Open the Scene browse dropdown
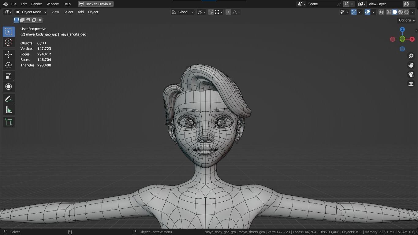418x235 pixels. (301, 4)
